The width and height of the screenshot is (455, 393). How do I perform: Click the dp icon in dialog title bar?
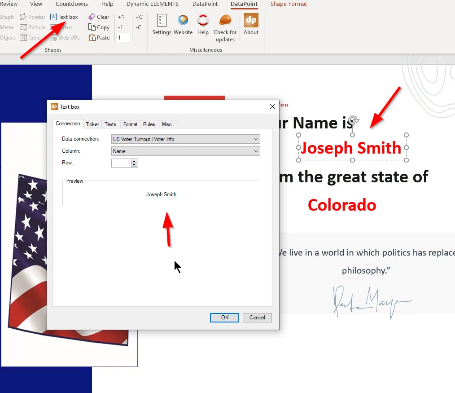[x=54, y=106]
